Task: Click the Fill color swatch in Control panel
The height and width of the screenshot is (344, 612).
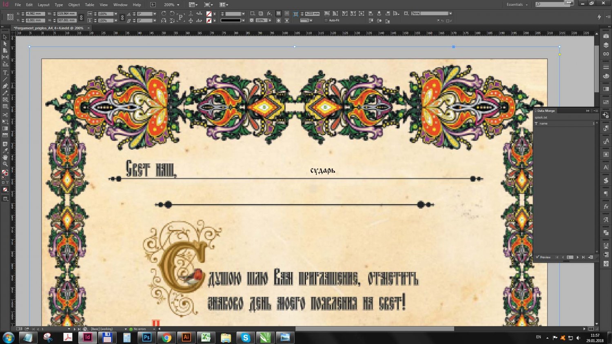Action: (x=209, y=14)
